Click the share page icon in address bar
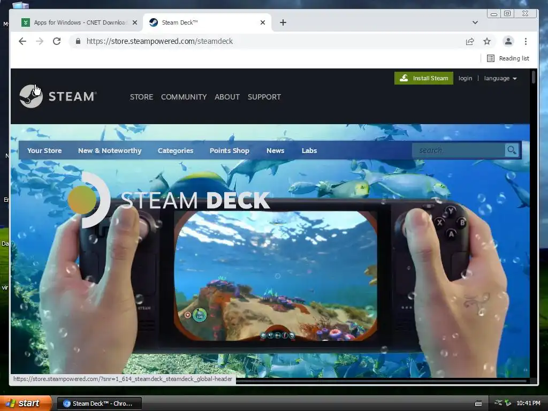This screenshot has height=411, width=548. click(x=470, y=41)
